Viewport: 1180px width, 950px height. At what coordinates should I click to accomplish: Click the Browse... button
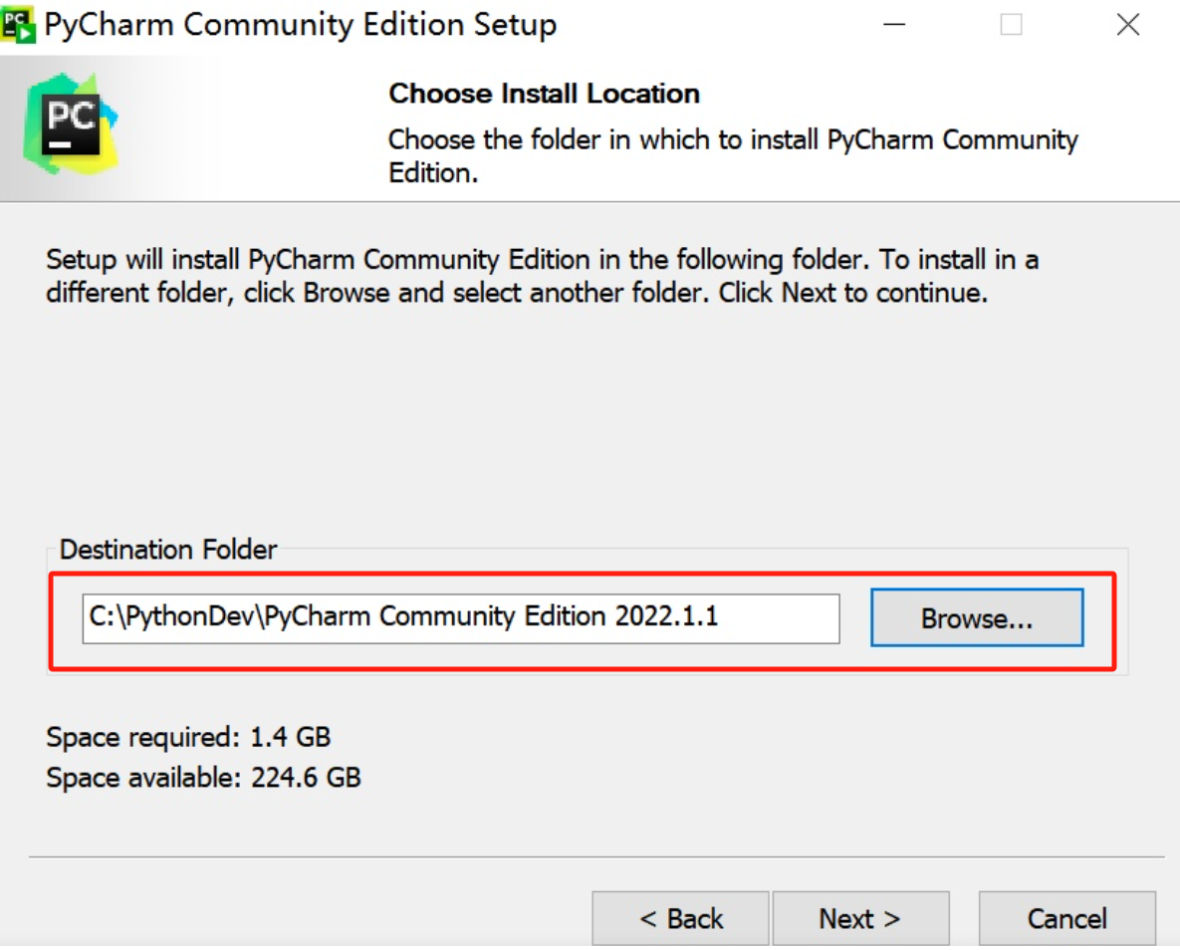point(977,617)
